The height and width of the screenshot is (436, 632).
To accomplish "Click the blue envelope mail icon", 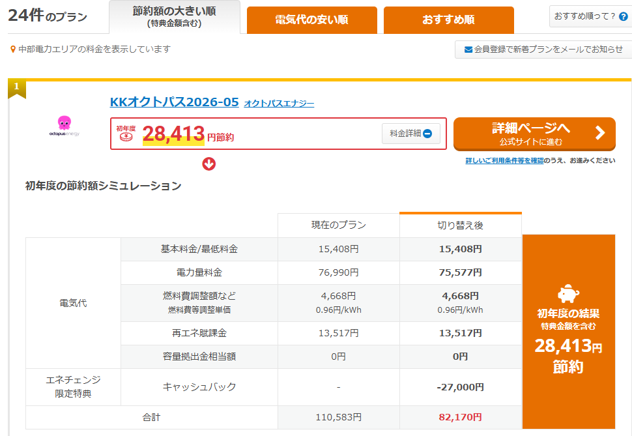I will 468,50.
